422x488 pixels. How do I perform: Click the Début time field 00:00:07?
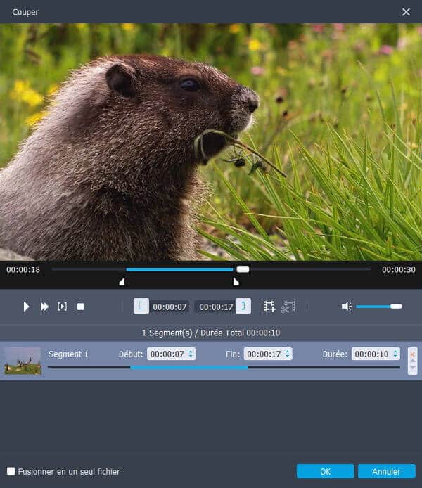[x=171, y=354]
